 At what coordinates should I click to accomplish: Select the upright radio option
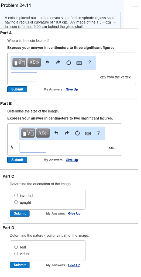(16, 202)
